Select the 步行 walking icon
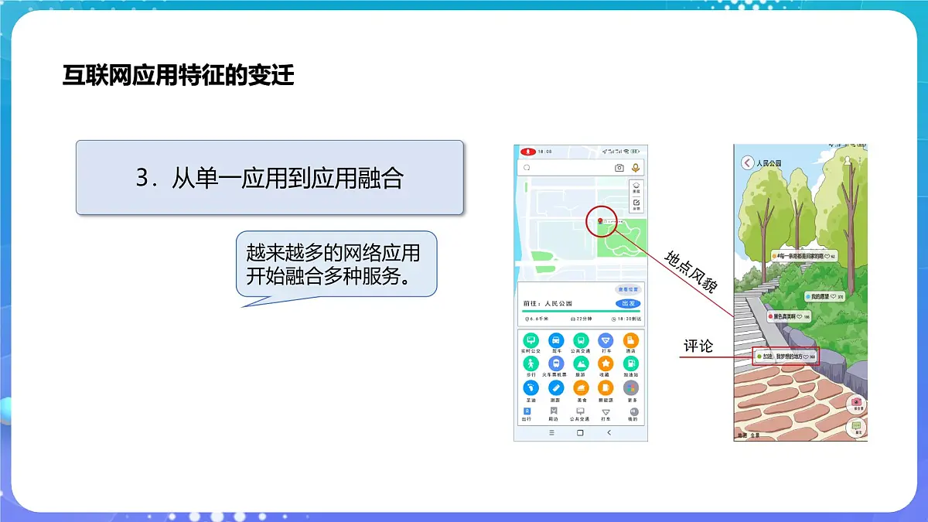928x522 pixels. [531, 363]
